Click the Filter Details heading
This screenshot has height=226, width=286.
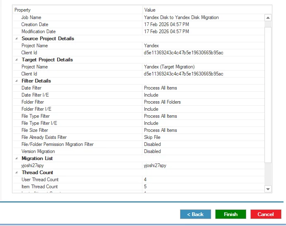click(x=36, y=81)
